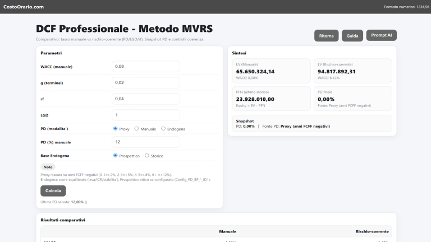This screenshot has height=242, width=431.
Task: Select the PFN (ultimo storico) card
Action: [271, 99]
